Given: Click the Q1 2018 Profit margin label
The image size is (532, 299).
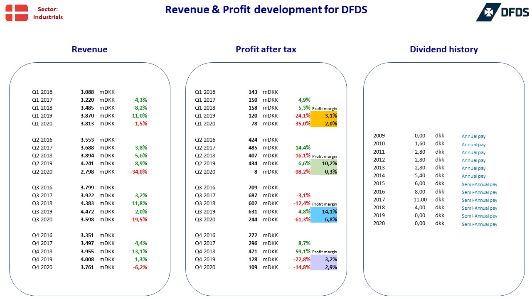Looking at the screenshot, I should point(325,108).
